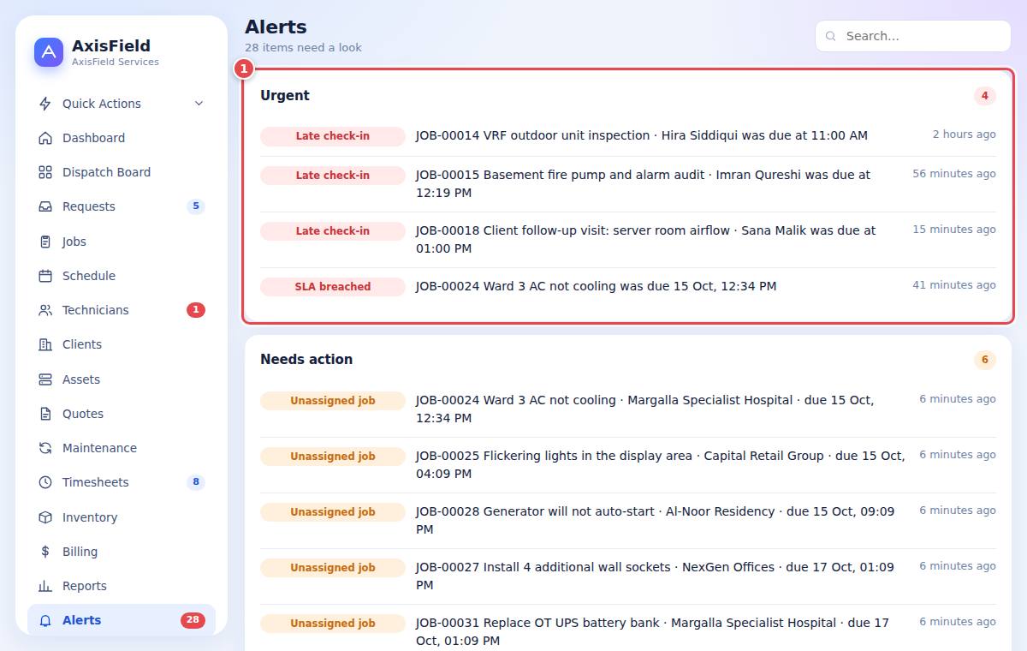Click Unassigned job tag for JOB-00027

pos(333,568)
